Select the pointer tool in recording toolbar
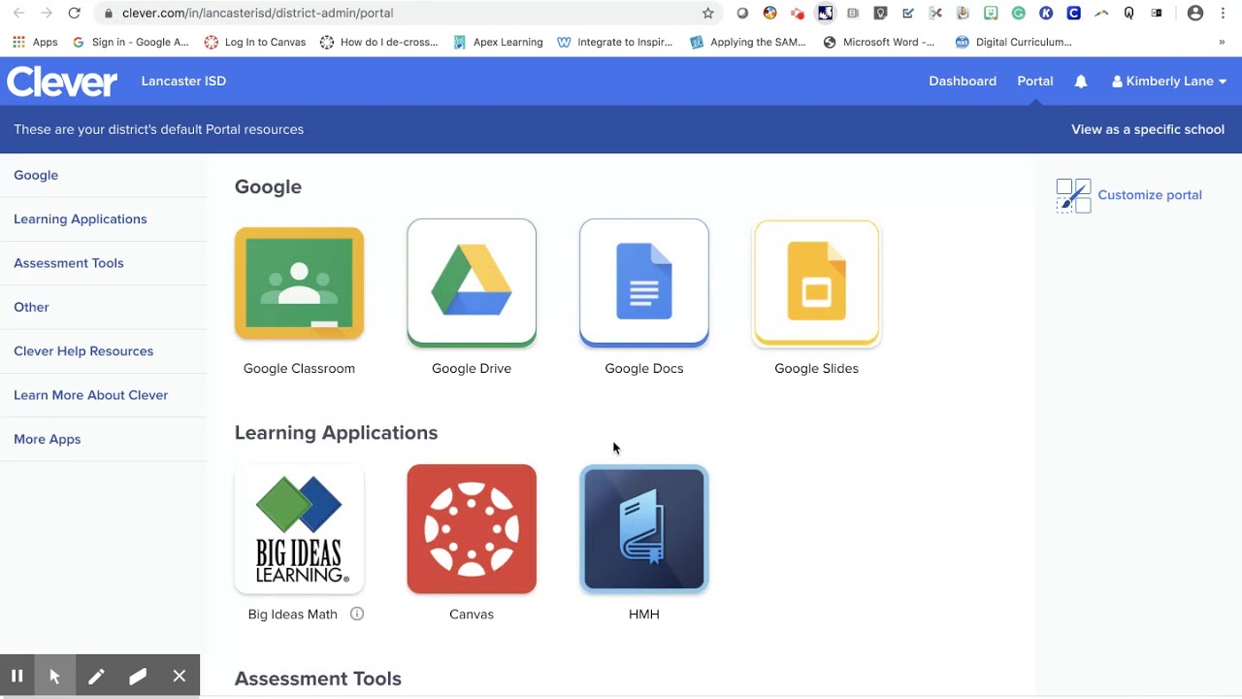The height and width of the screenshot is (699, 1242). (x=54, y=677)
